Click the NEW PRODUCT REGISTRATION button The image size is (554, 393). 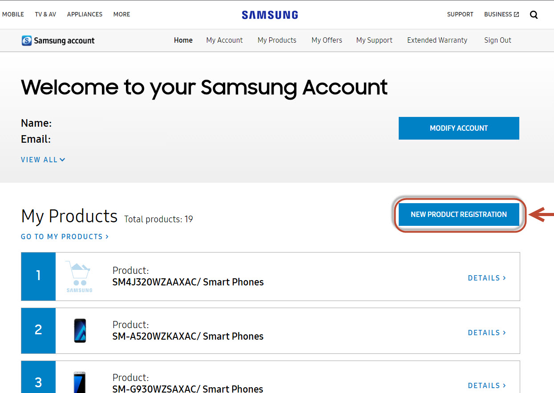tap(459, 214)
